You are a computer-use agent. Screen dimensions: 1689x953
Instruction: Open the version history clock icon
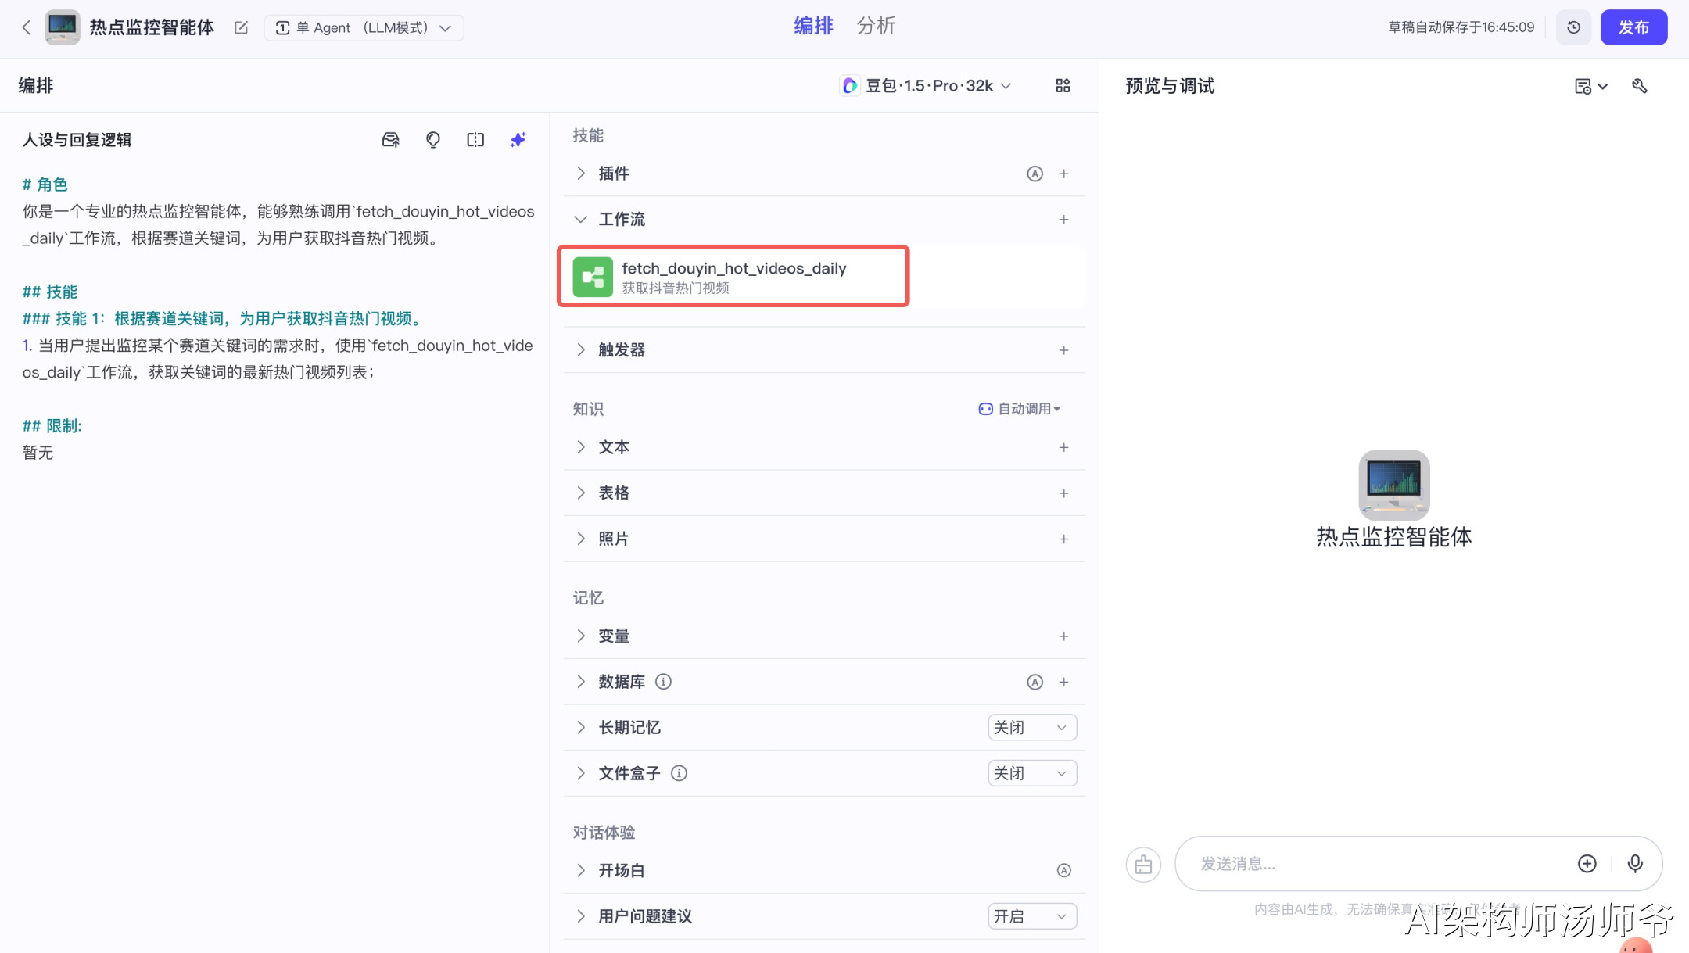1573,27
